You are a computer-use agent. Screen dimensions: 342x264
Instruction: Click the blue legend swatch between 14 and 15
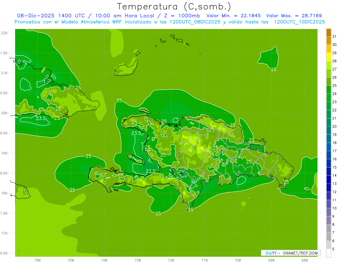pyautogui.click(x=329, y=171)
